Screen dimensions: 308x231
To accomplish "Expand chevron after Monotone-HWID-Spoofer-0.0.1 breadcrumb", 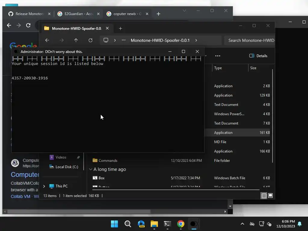I will (196, 40).
